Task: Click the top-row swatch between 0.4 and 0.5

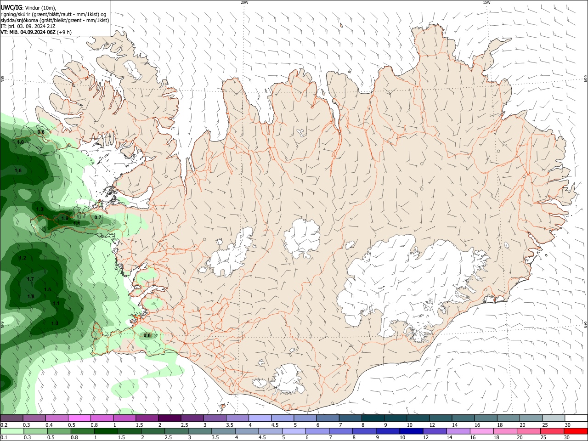Action: coord(57,418)
